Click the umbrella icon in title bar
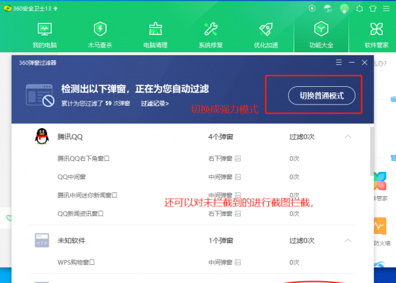Viewport: 396px width, 283px height. point(328,9)
